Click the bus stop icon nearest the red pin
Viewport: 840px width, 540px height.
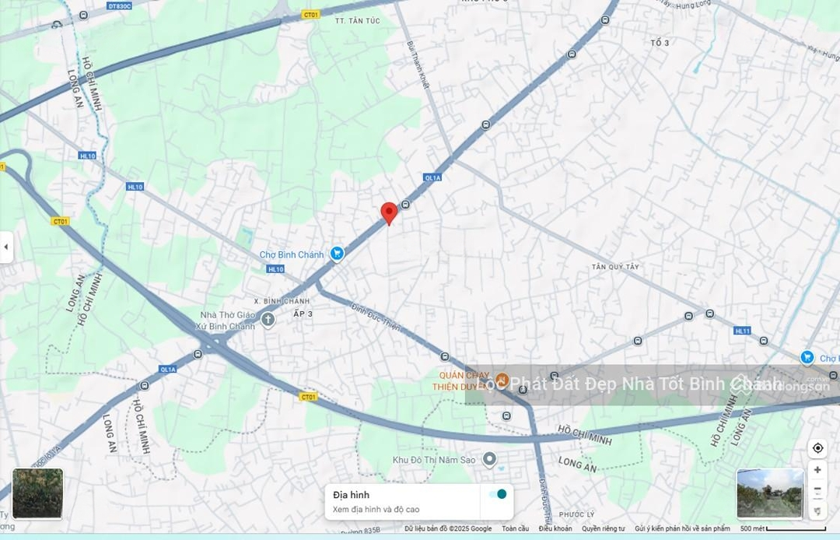tap(405, 205)
